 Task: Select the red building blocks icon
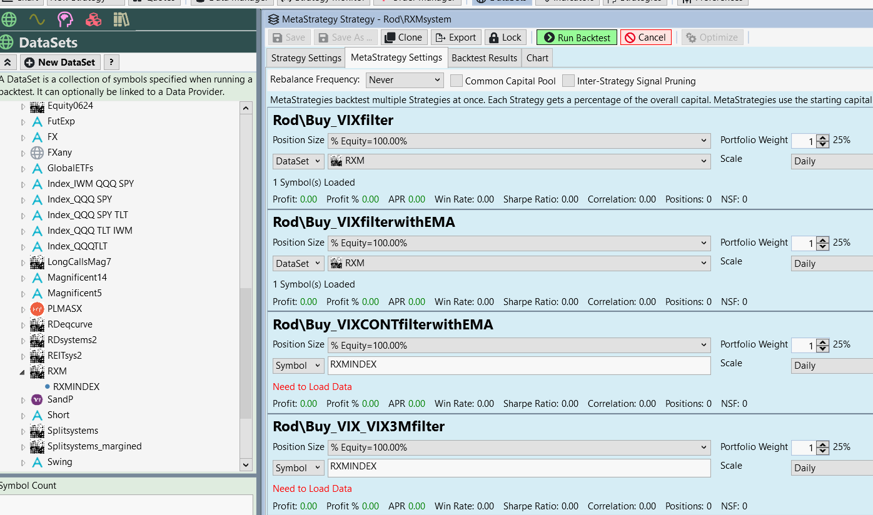coord(93,20)
